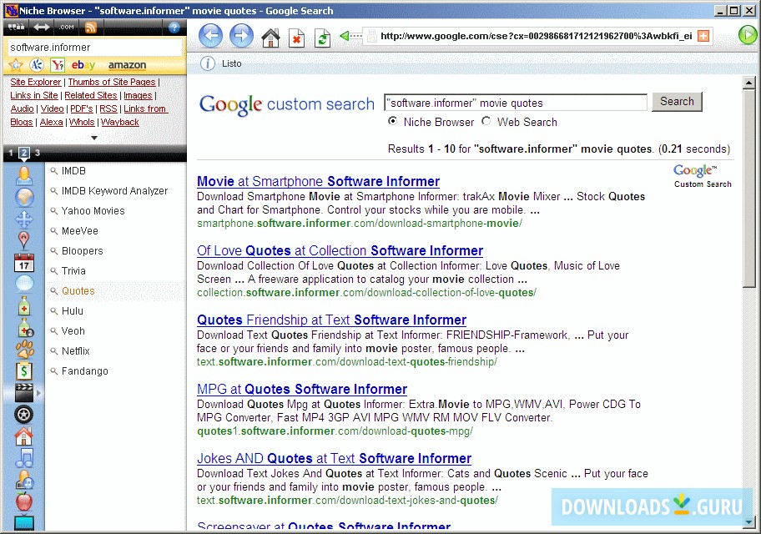
Task: Search on ebay logo
Action: pyautogui.click(x=83, y=64)
